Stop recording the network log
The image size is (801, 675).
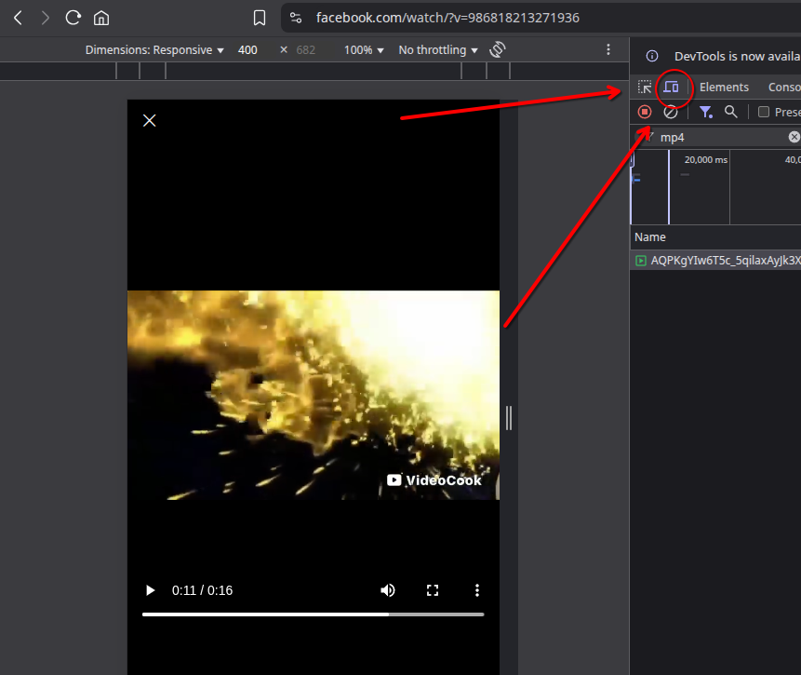[x=645, y=112]
